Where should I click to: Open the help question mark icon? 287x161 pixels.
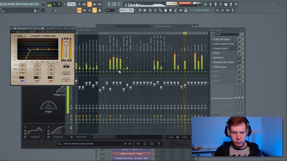tap(221, 4)
